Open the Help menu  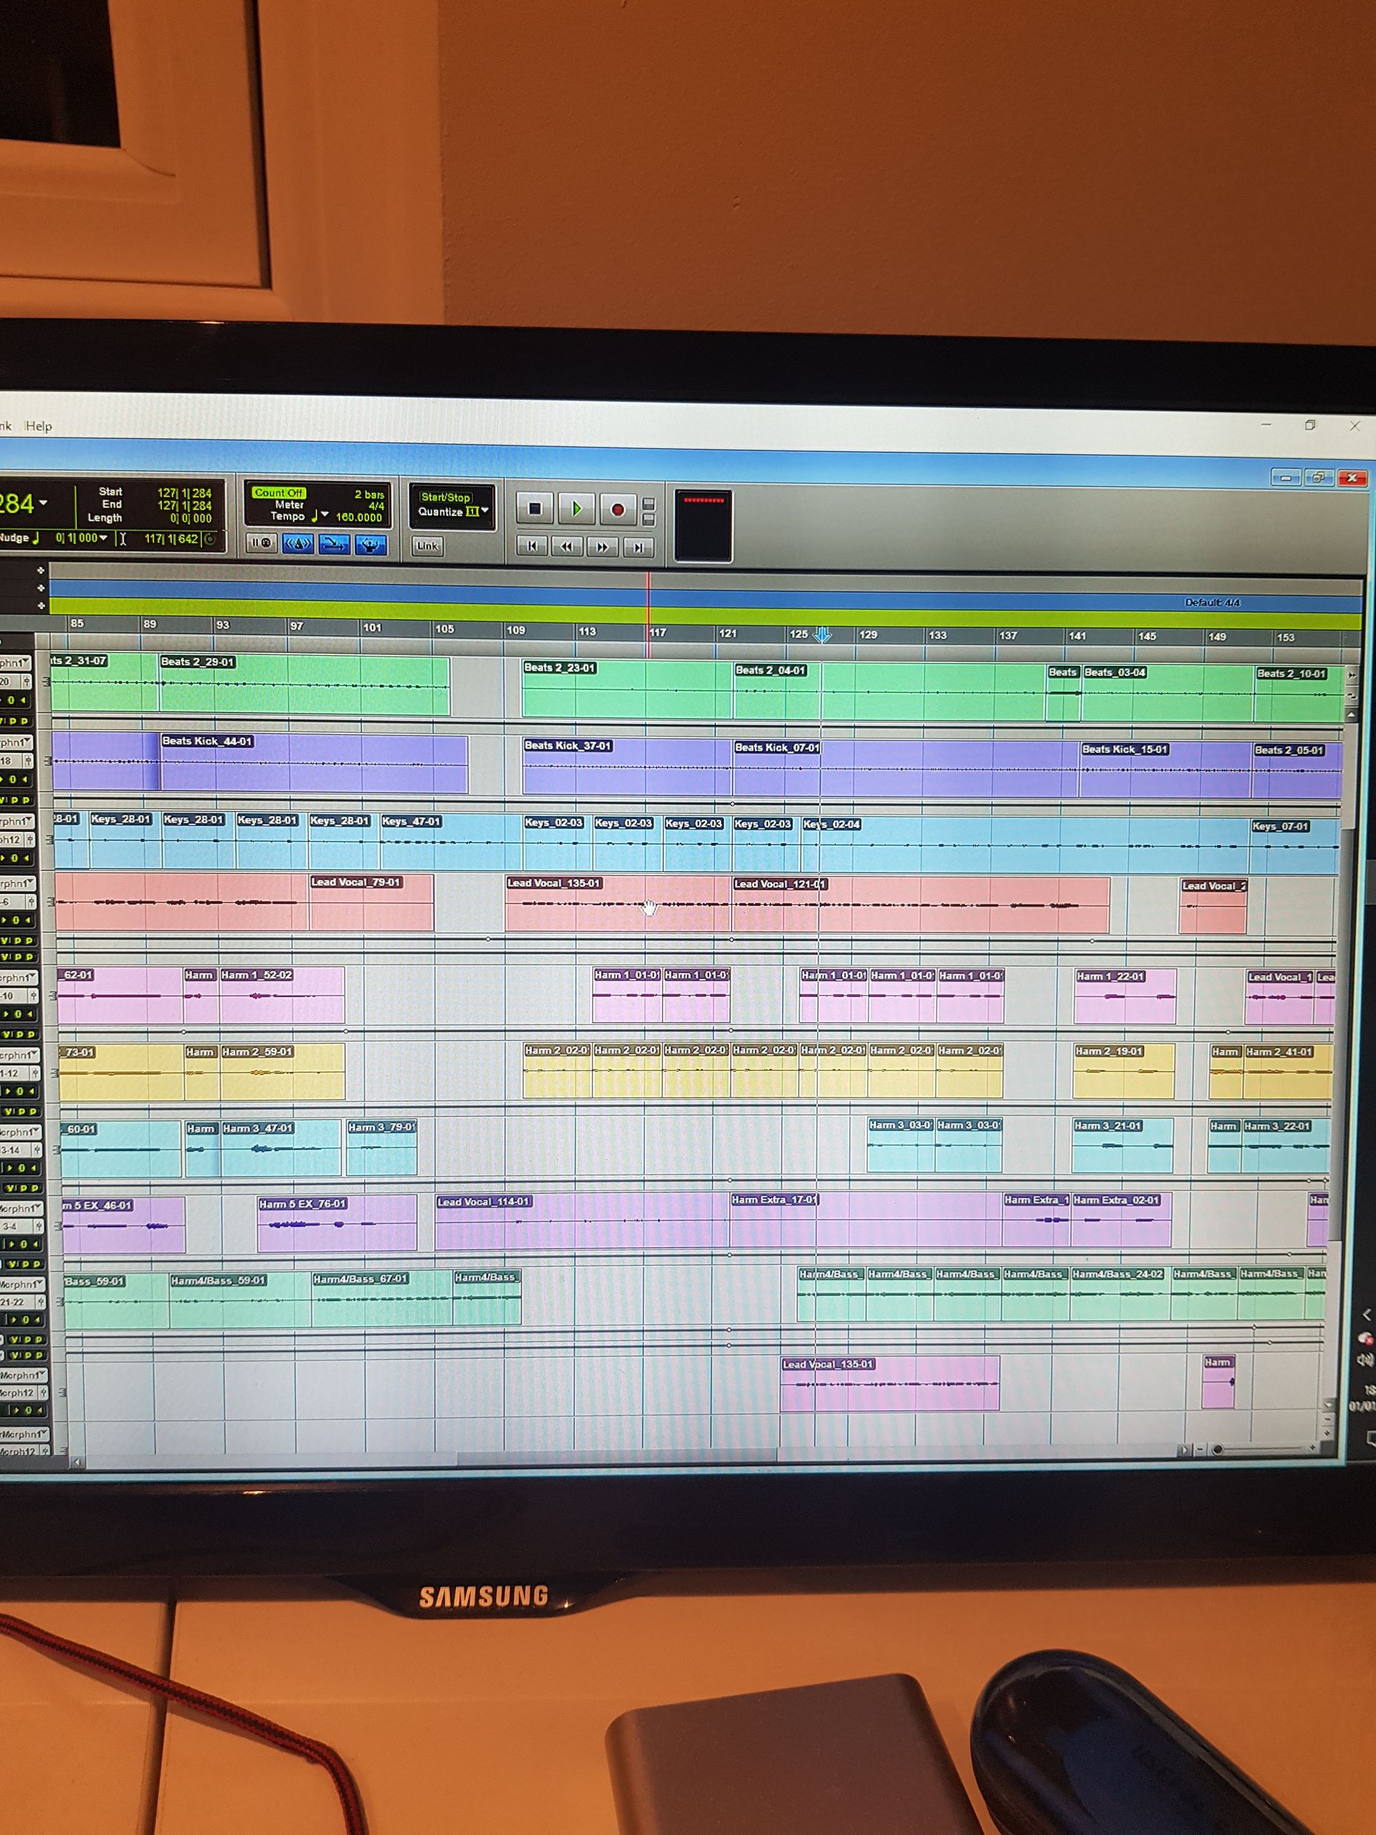39,426
